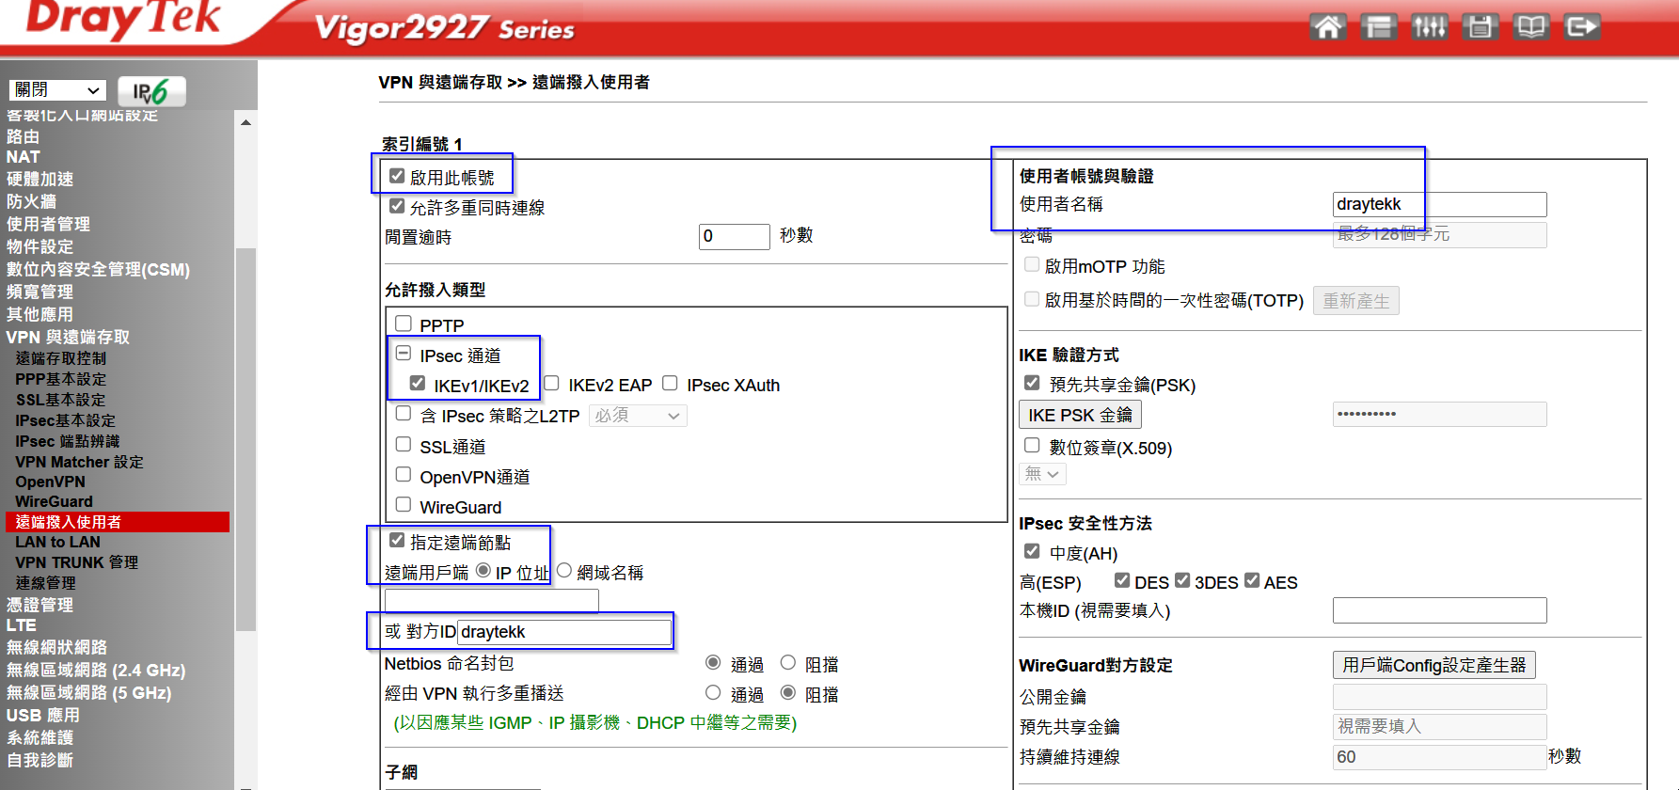Open the manual book icon

[x=1530, y=26]
